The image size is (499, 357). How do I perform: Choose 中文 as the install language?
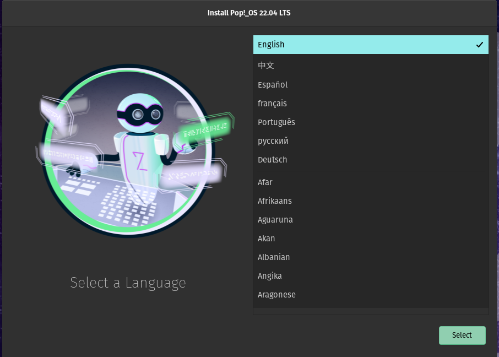coord(371,66)
